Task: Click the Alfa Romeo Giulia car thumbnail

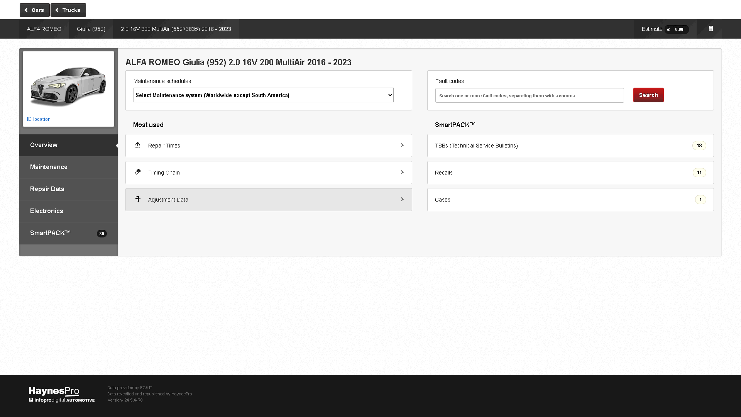Action: point(68,86)
